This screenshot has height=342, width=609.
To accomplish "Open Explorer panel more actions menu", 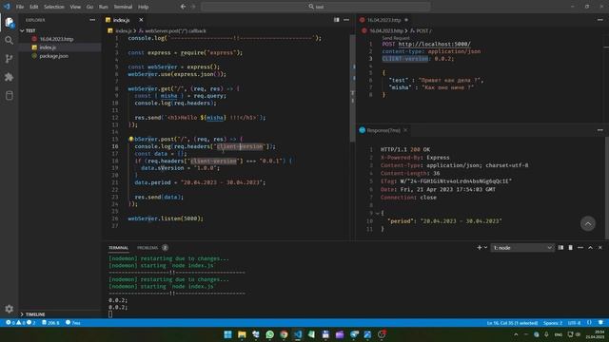I will [92, 20].
